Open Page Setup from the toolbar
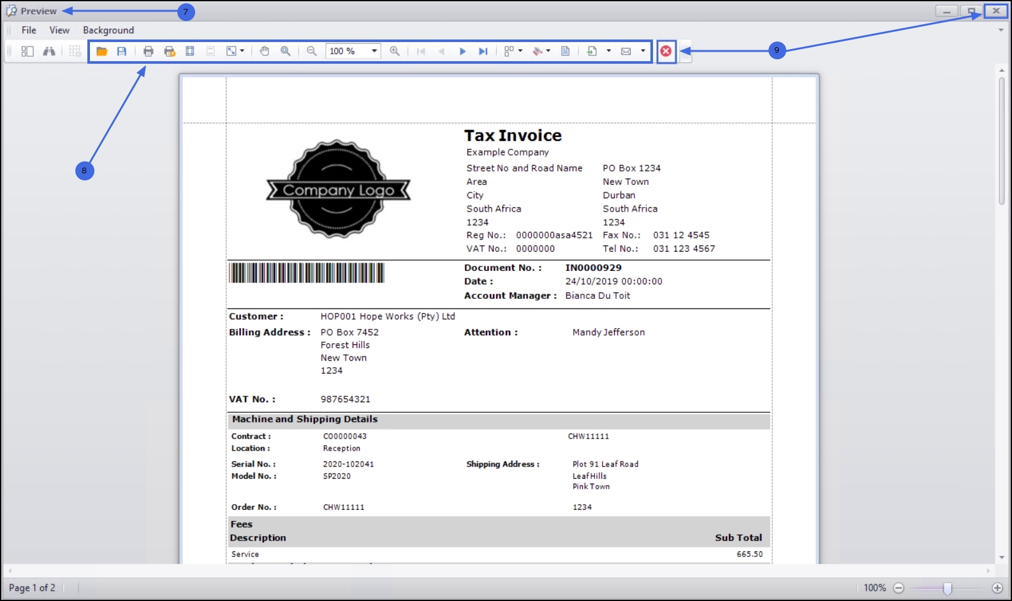 tap(190, 52)
